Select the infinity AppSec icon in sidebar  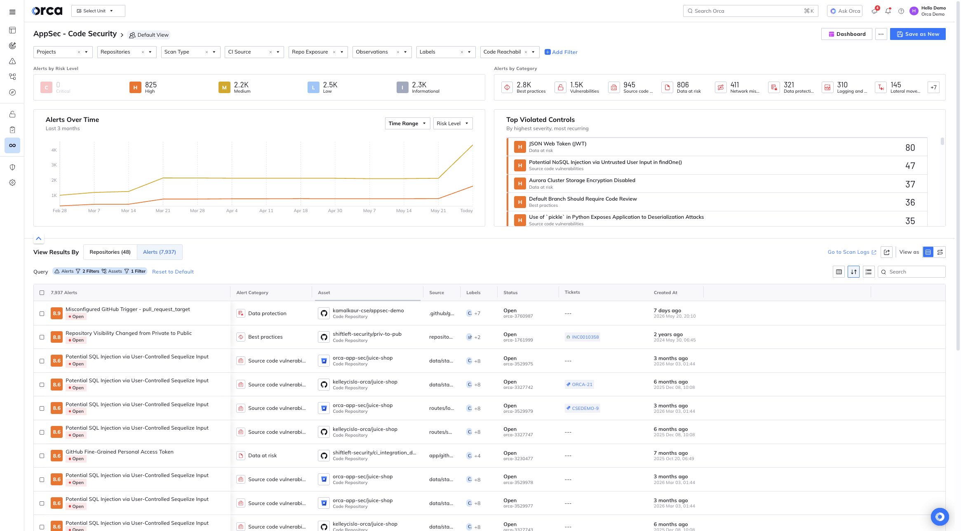point(12,145)
